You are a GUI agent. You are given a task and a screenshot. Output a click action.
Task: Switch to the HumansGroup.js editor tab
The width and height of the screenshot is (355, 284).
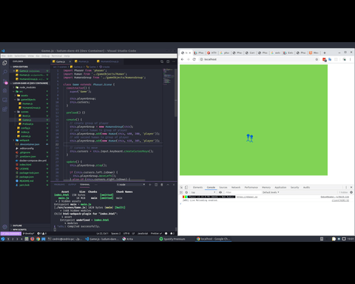click(x=109, y=61)
